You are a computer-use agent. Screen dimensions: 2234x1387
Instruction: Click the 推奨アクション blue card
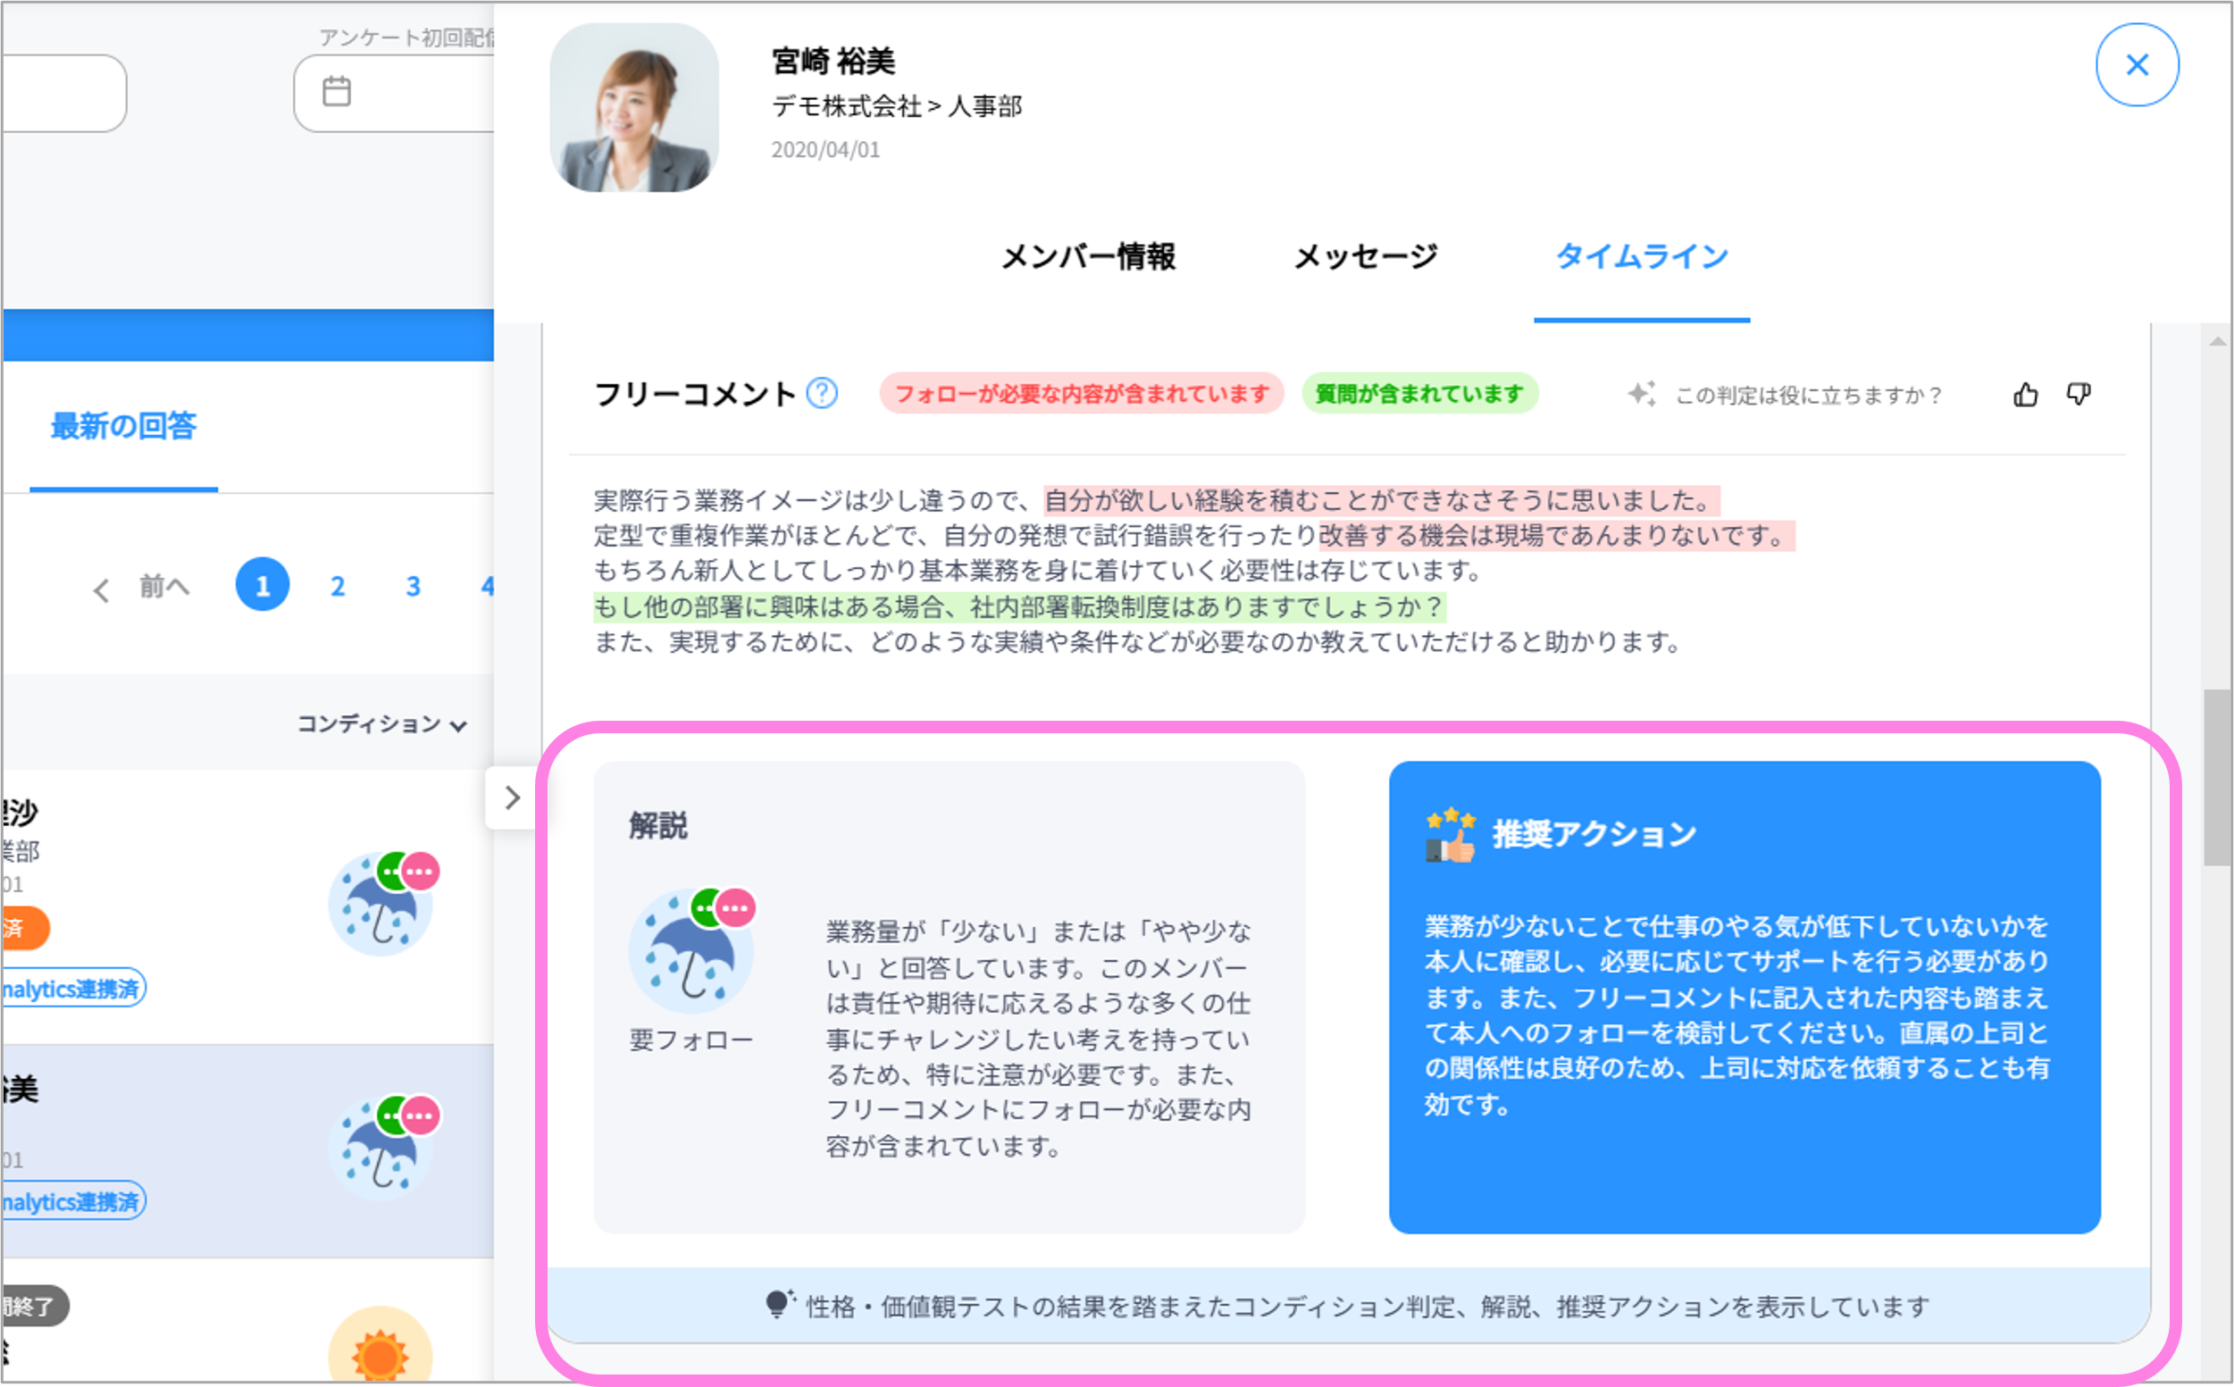click(x=1745, y=998)
